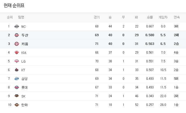Screen dimensions: 186x113
Task: Select the 한화 team name
Action: point(25,105)
